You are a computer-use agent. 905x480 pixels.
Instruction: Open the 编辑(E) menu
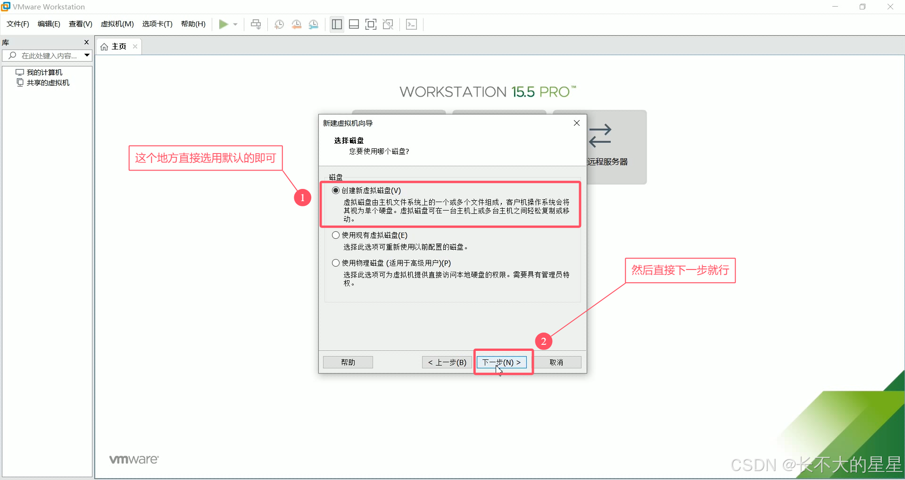click(49, 24)
